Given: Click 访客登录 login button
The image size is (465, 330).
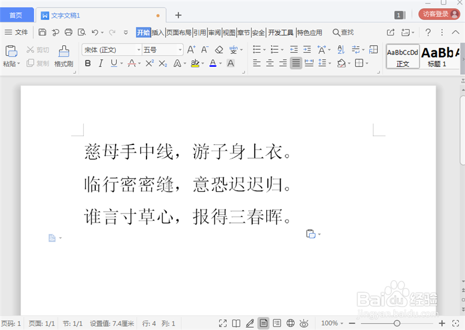Looking at the screenshot, I should click(439, 14).
